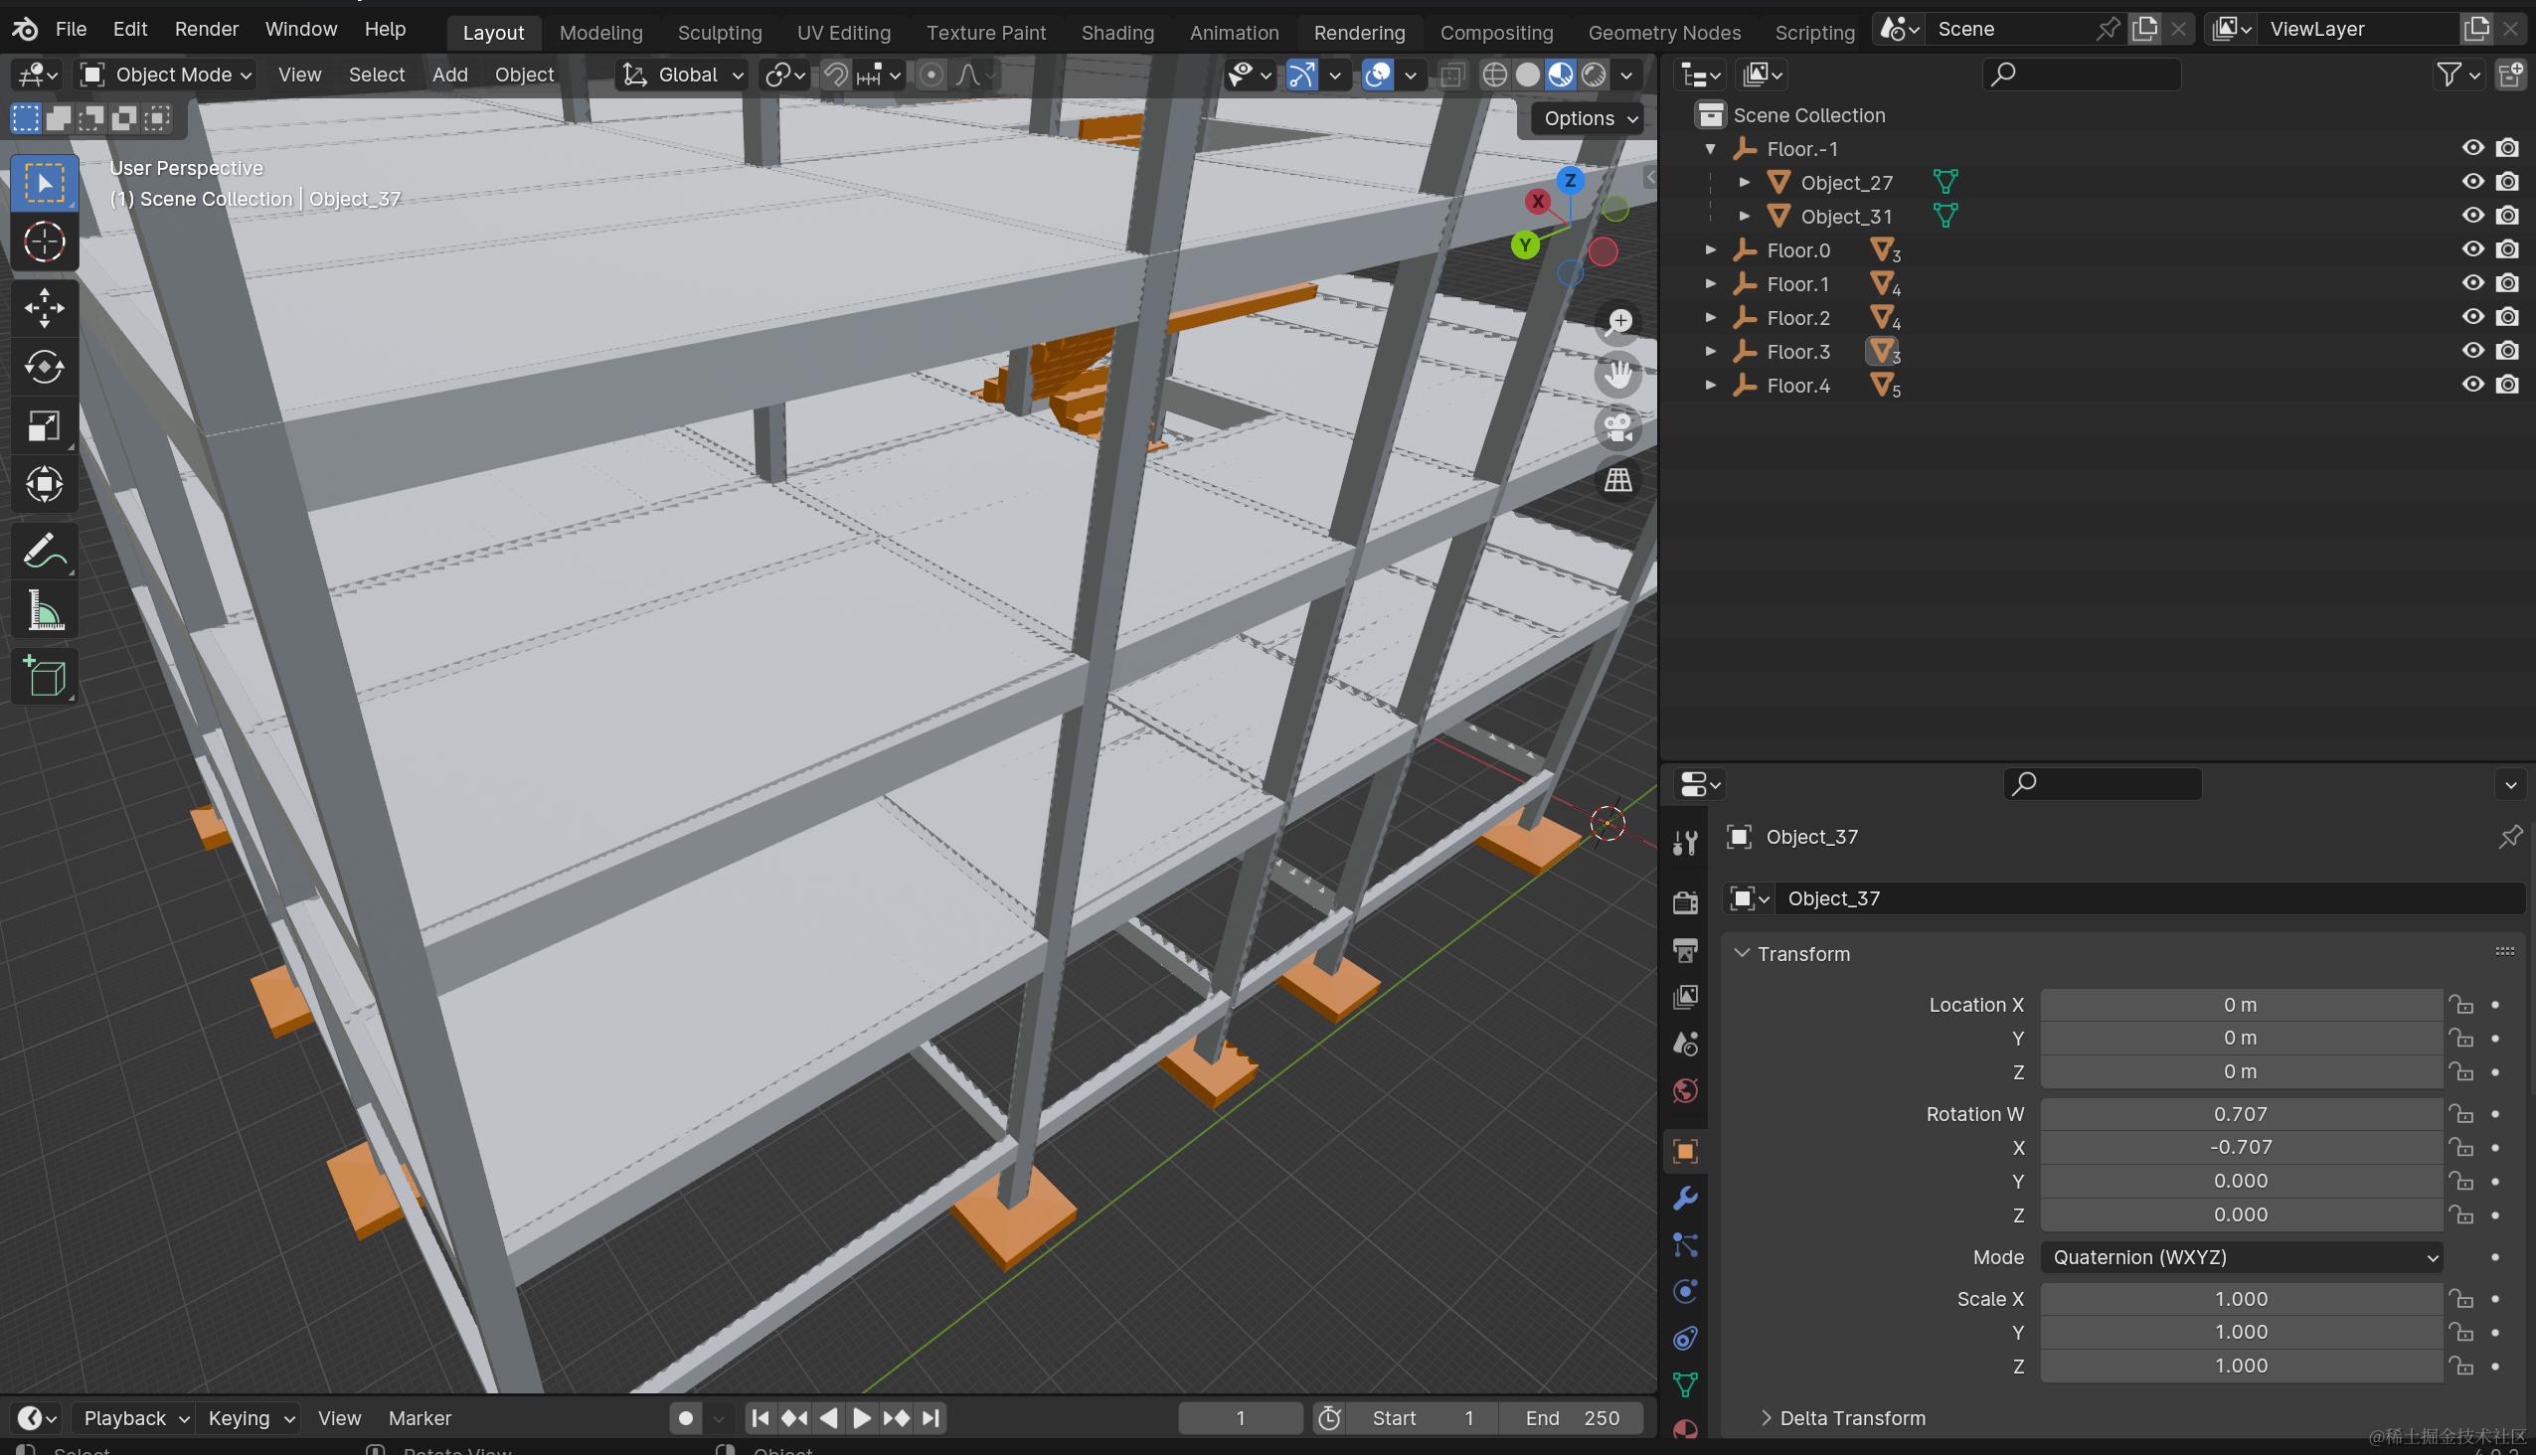Edit the Rotation W value field
This screenshot has height=1455, width=2536.
2239,1113
